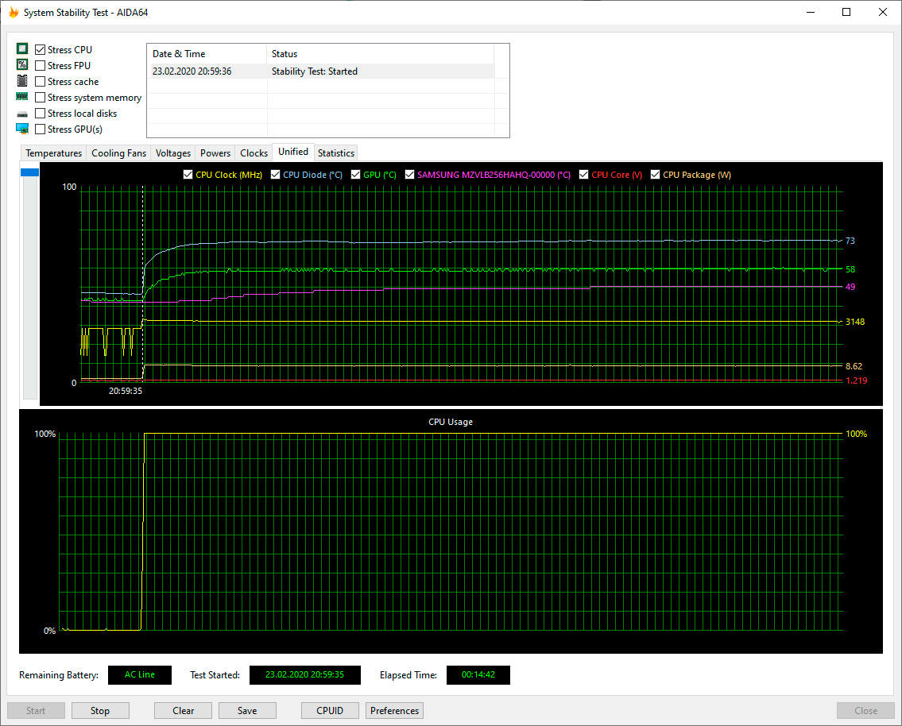The image size is (902, 726).
Task: Switch to the Cooling Fans tab
Action: (x=118, y=153)
